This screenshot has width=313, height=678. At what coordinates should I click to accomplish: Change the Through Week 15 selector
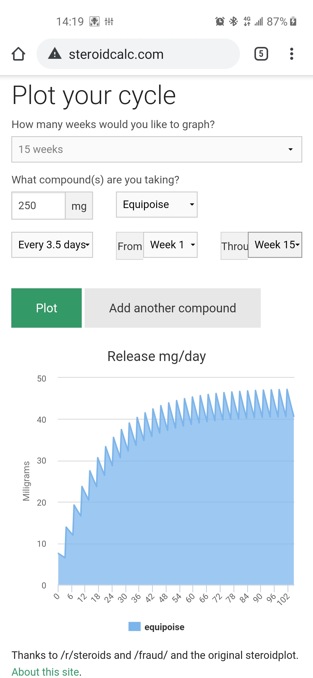[x=275, y=245]
